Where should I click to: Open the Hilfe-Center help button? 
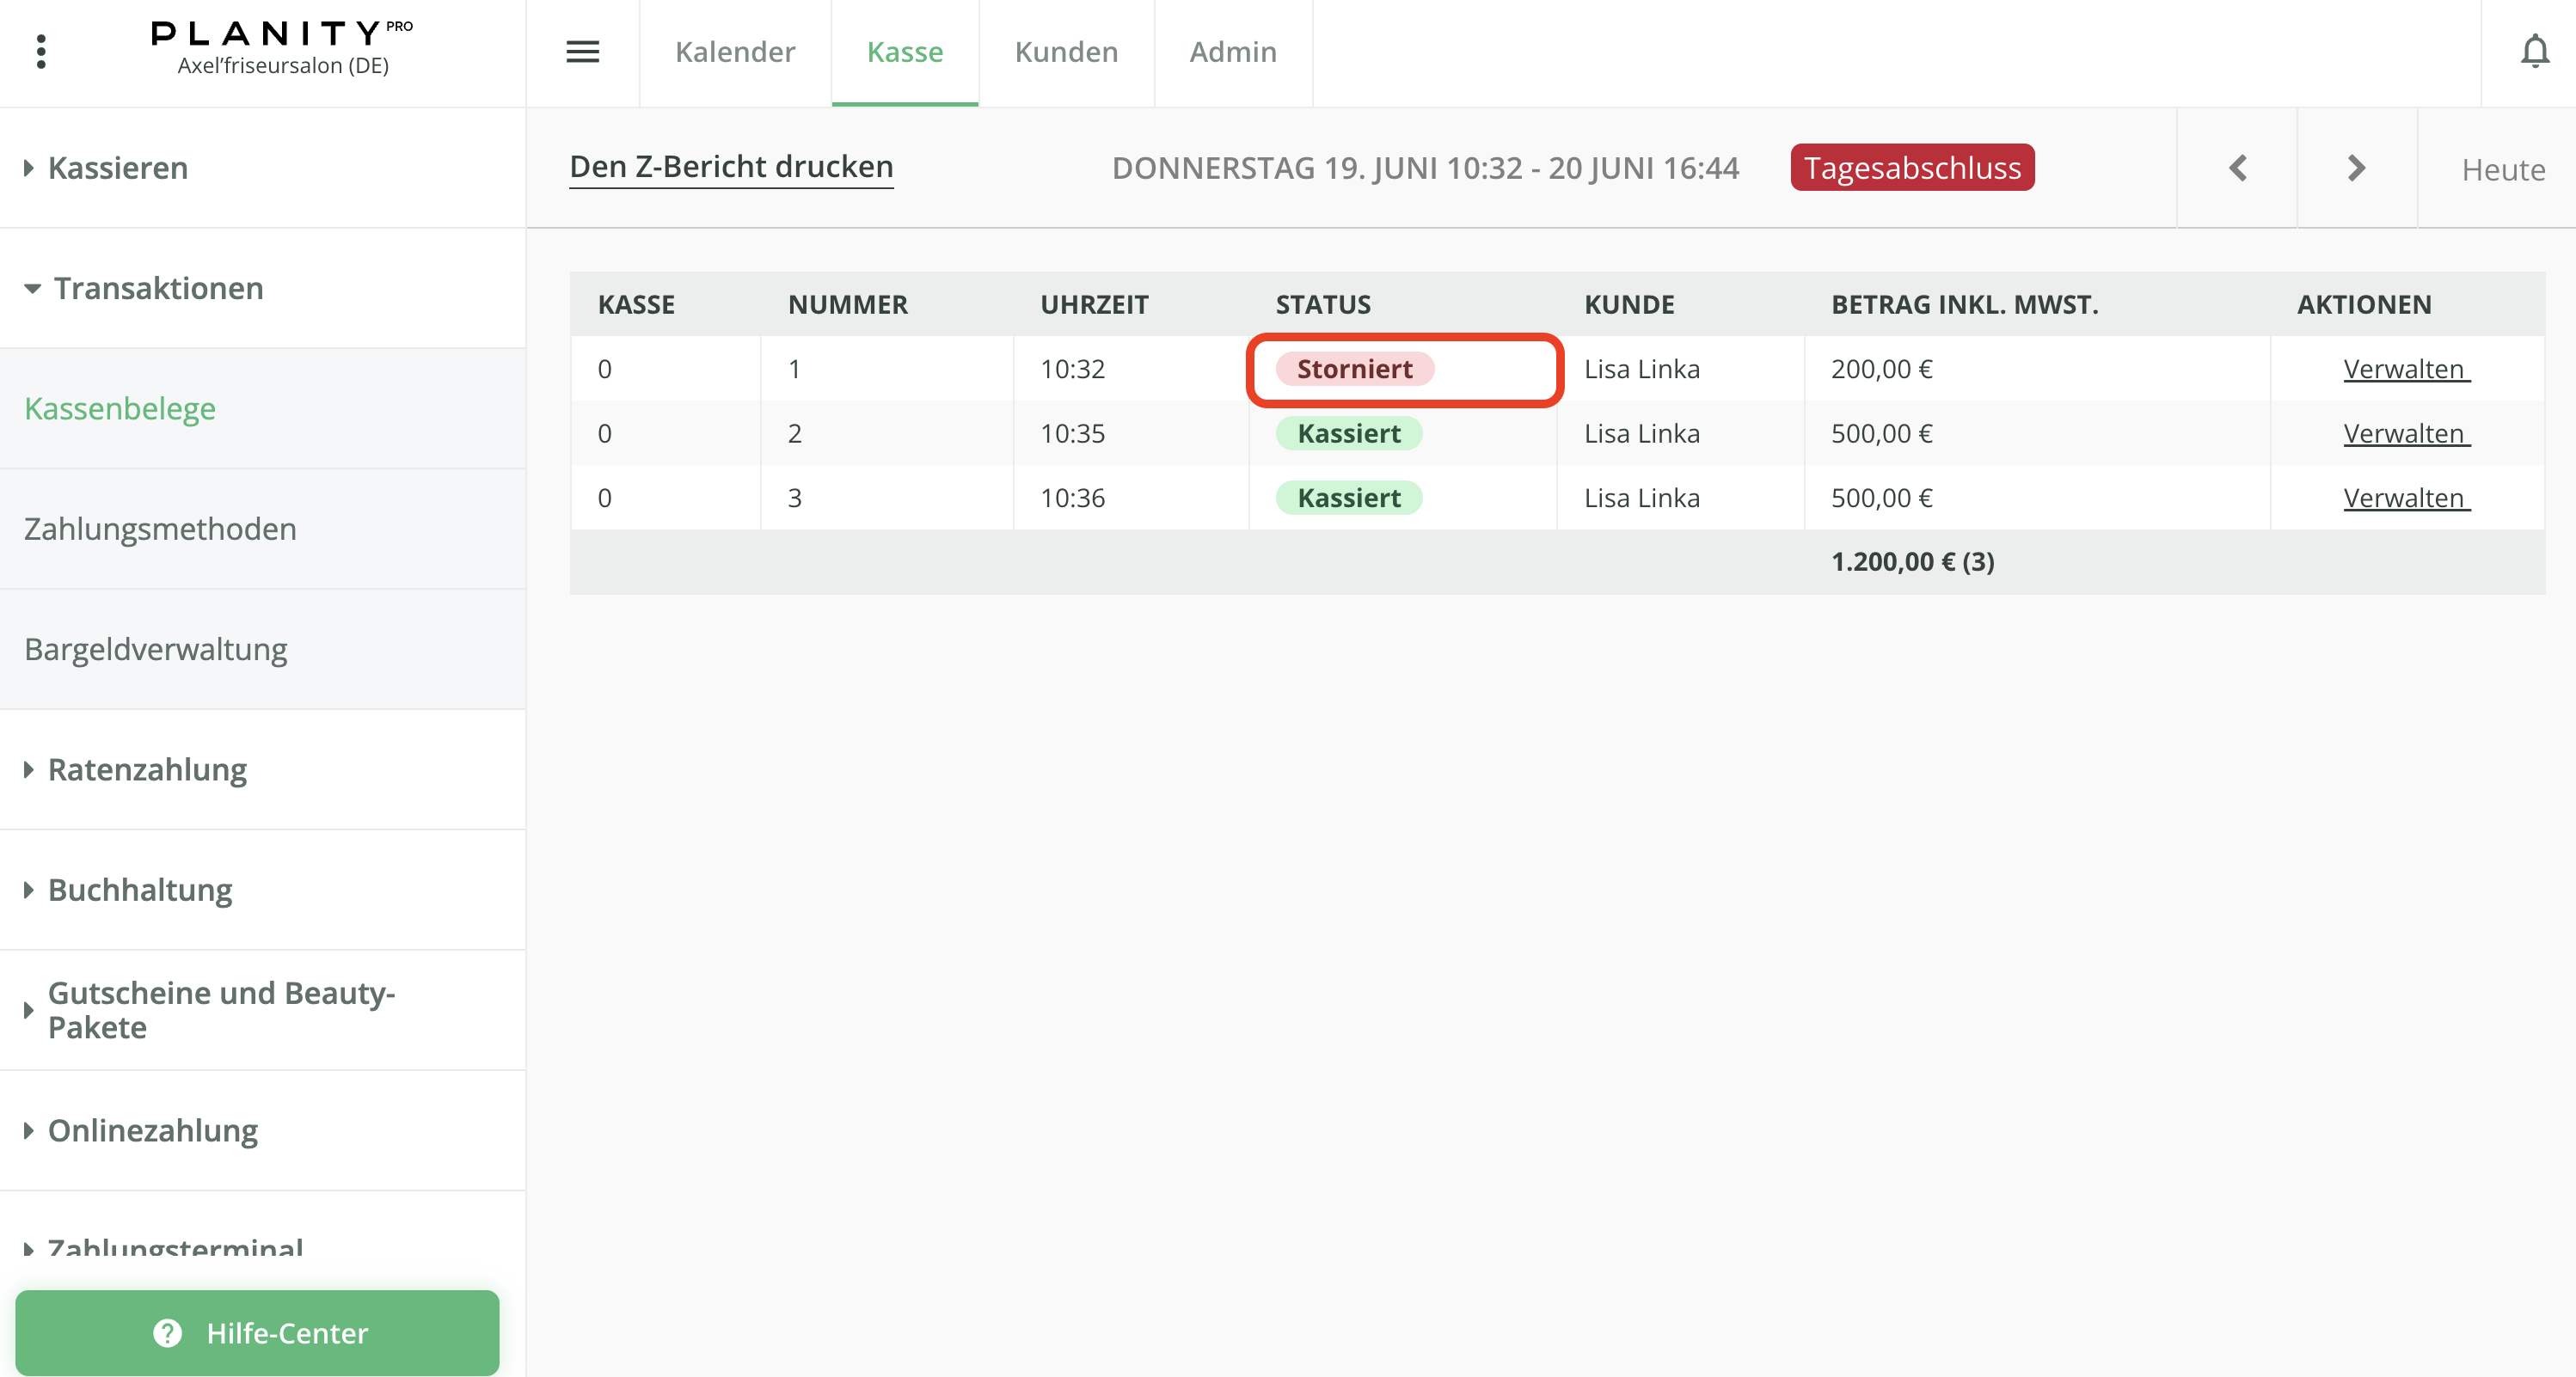coord(257,1332)
